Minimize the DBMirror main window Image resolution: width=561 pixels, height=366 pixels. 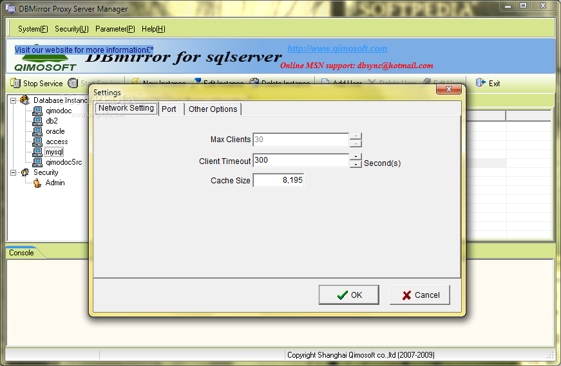[508, 6]
